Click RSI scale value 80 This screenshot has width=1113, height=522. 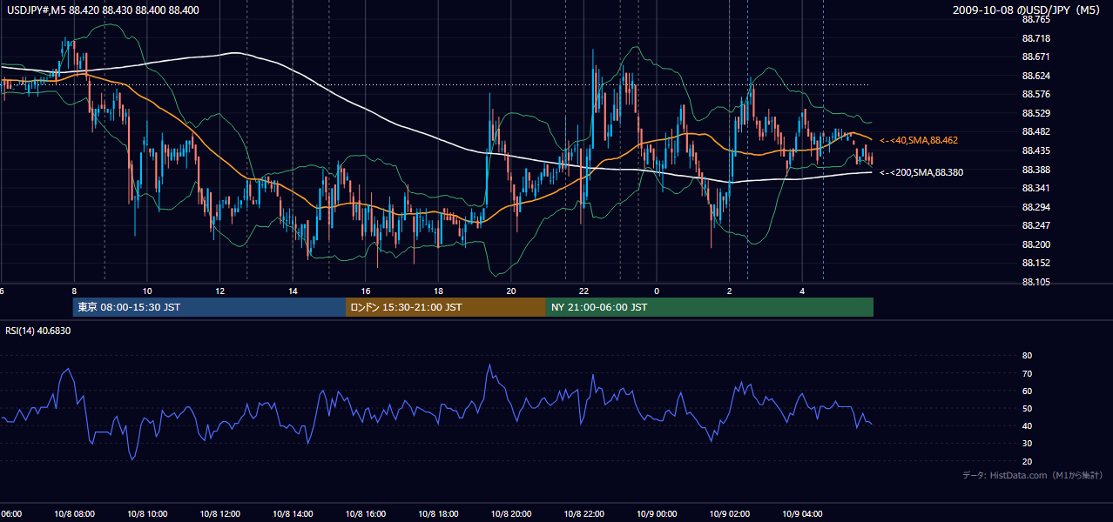pyautogui.click(x=1027, y=356)
